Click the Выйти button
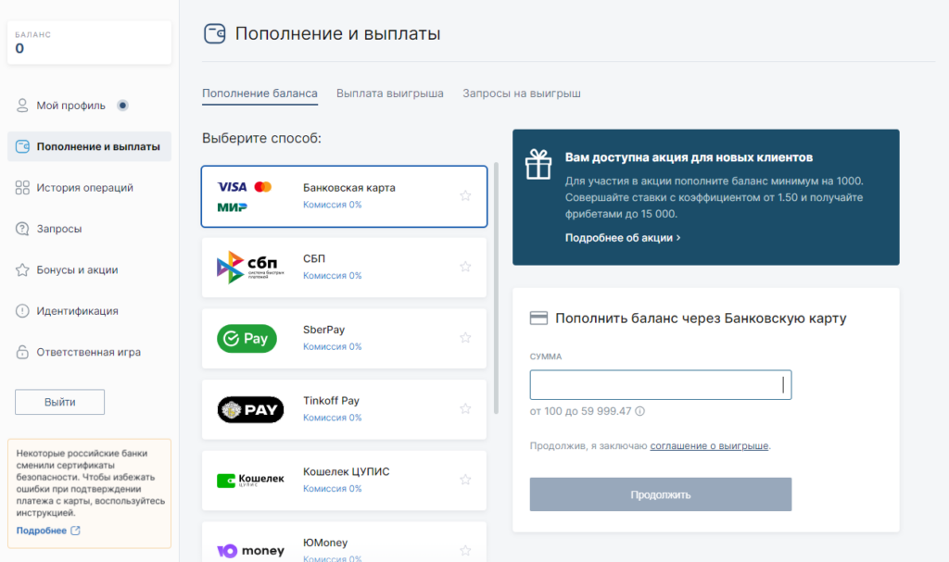The image size is (949, 562). tap(60, 403)
